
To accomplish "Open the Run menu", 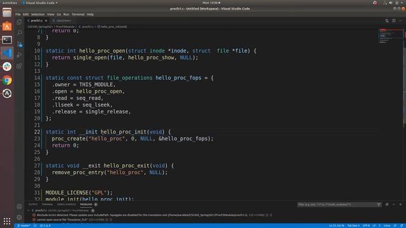I will click(66, 15).
